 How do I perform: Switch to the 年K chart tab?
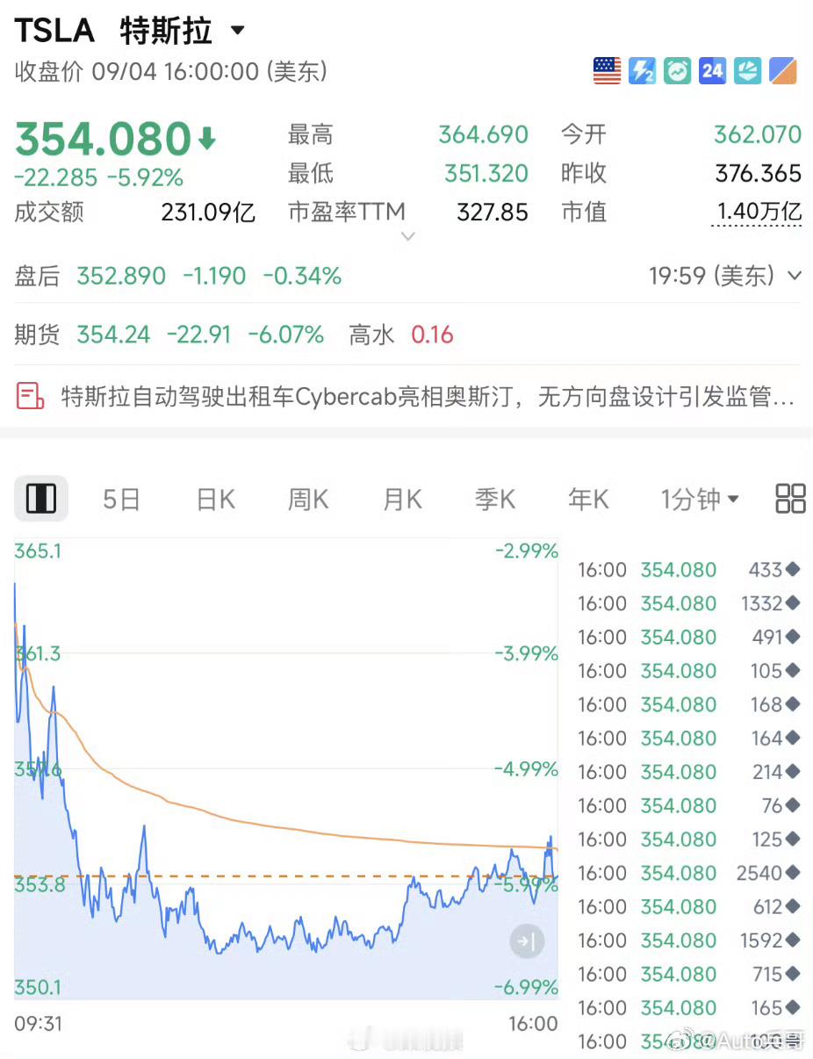[588, 500]
